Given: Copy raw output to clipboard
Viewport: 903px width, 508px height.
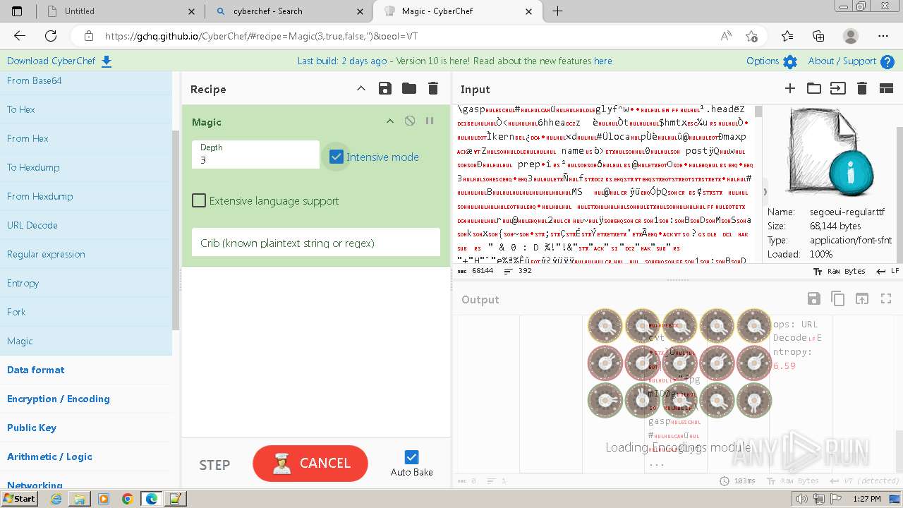Looking at the screenshot, I should coord(837,298).
